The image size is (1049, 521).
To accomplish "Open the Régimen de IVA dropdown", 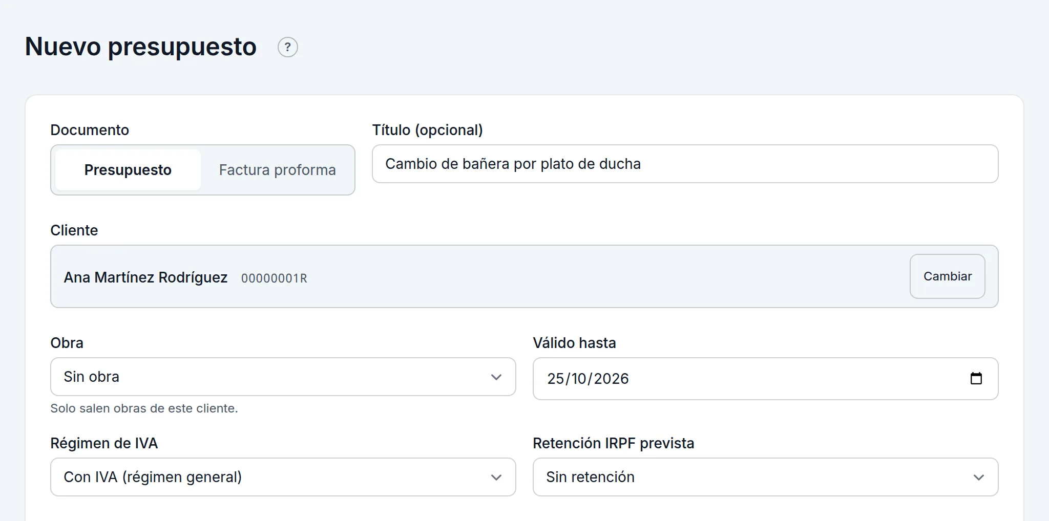I will click(283, 477).
